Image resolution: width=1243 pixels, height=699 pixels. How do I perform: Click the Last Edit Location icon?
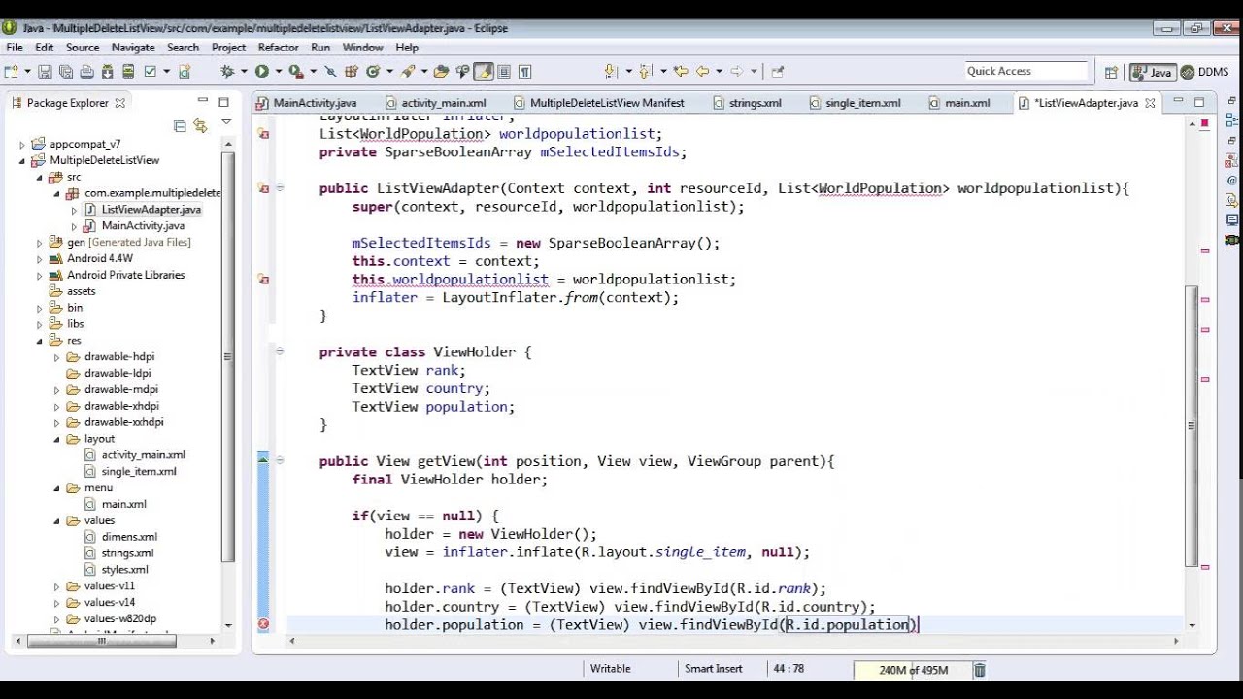tap(680, 71)
